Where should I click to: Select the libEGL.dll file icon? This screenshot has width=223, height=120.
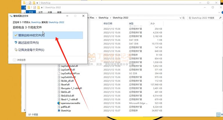click(59, 92)
